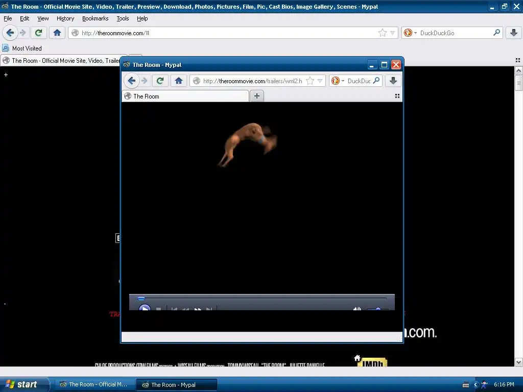
Task: Open downloads in the popup window
Action: 393,81
